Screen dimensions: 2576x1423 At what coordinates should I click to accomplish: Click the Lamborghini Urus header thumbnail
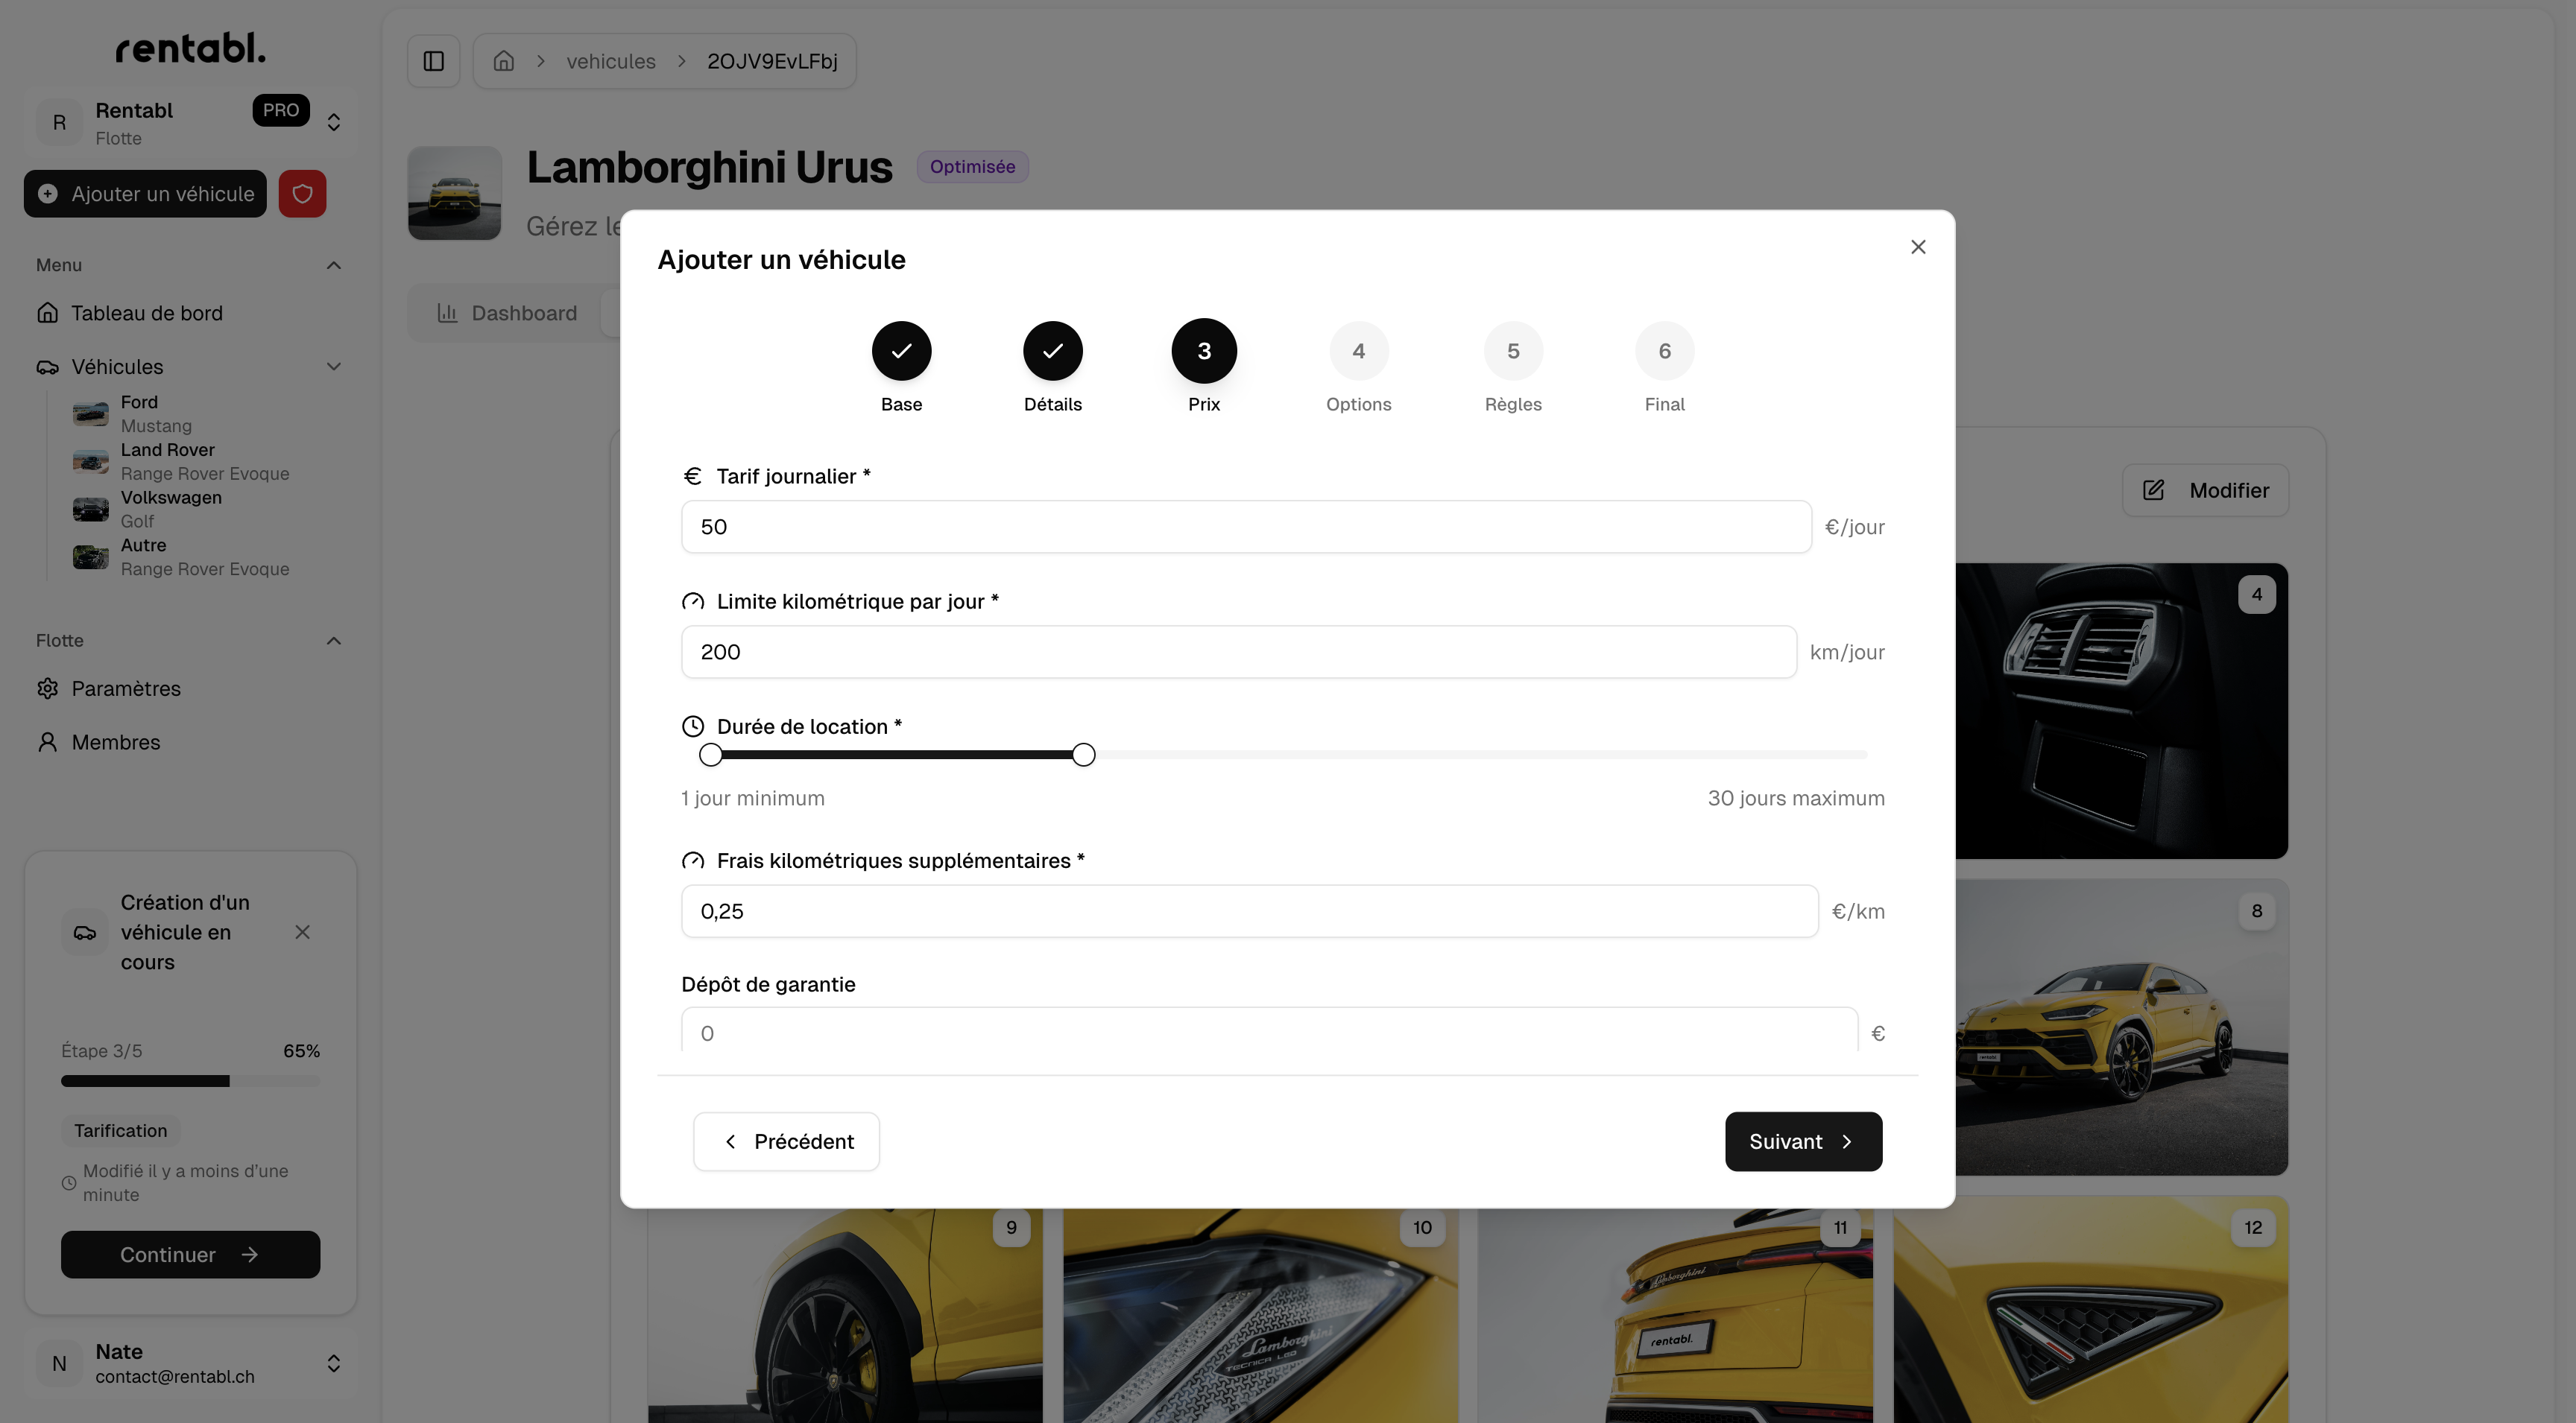[454, 193]
